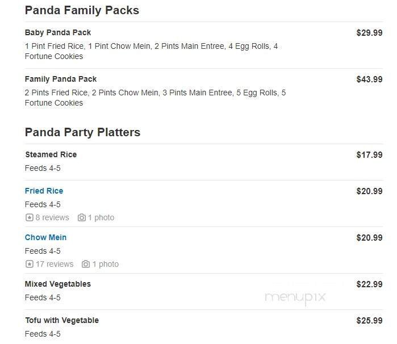Viewport: 397px width, 344px height.
Task: Select the Family Panda Pack item
Action: (x=61, y=79)
